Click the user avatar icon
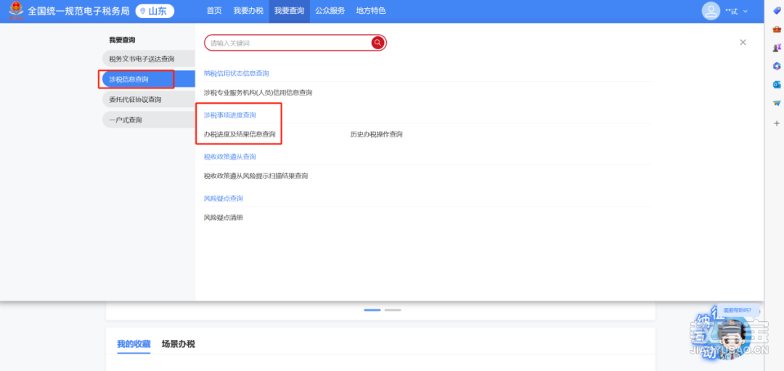 click(711, 11)
